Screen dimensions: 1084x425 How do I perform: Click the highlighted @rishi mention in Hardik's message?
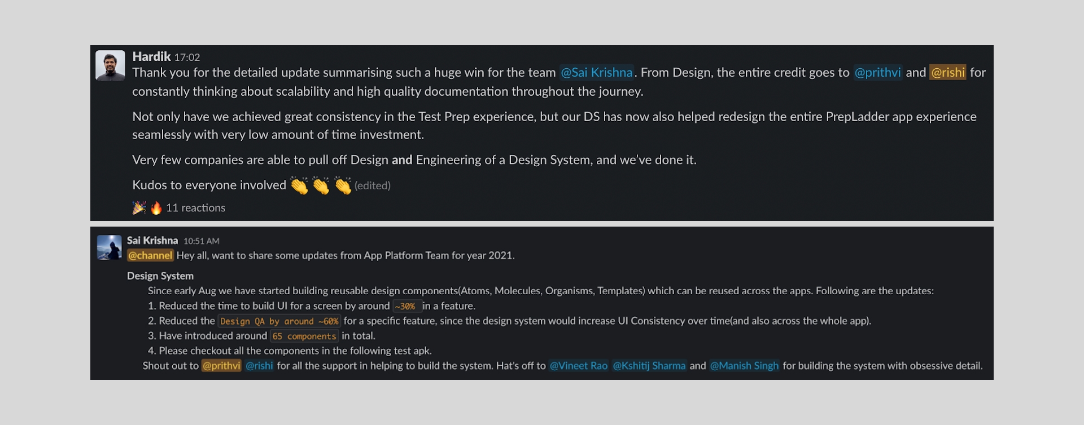(948, 73)
